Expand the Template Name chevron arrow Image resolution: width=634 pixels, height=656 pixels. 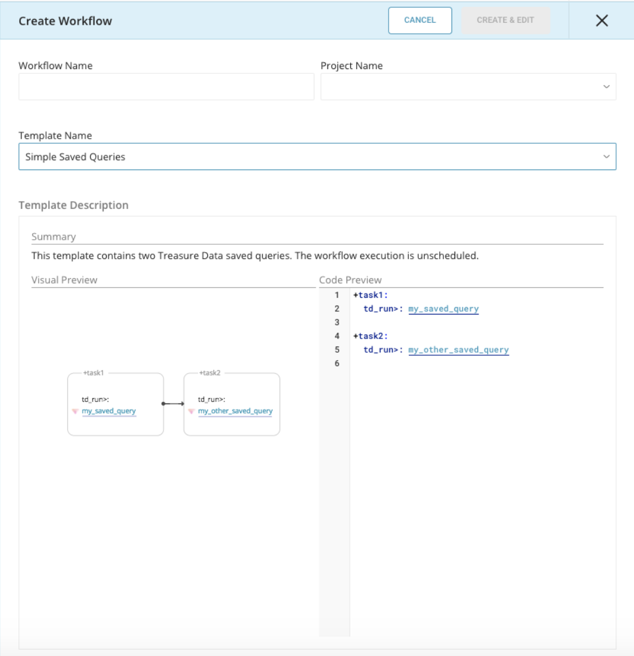(606, 157)
